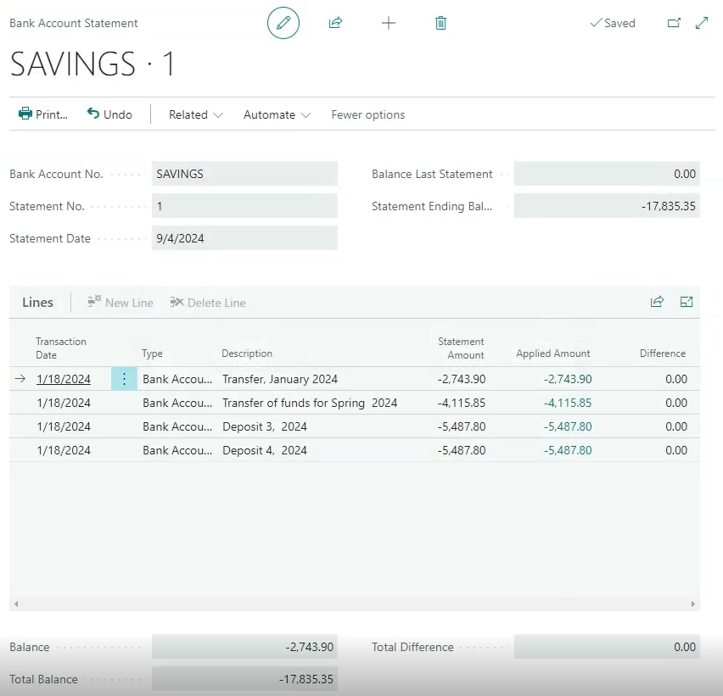Click the Share icon on the Lines panel
The image size is (723, 696).
click(x=657, y=302)
